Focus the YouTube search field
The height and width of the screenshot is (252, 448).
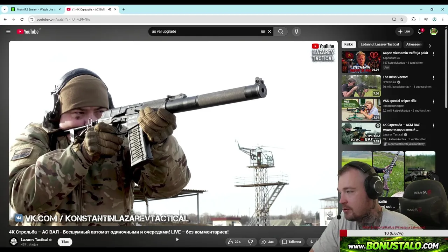coord(205,31)
